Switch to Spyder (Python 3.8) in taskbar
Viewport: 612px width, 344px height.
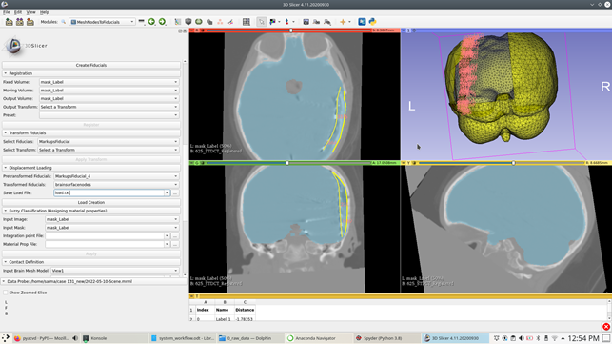point(386,338)
